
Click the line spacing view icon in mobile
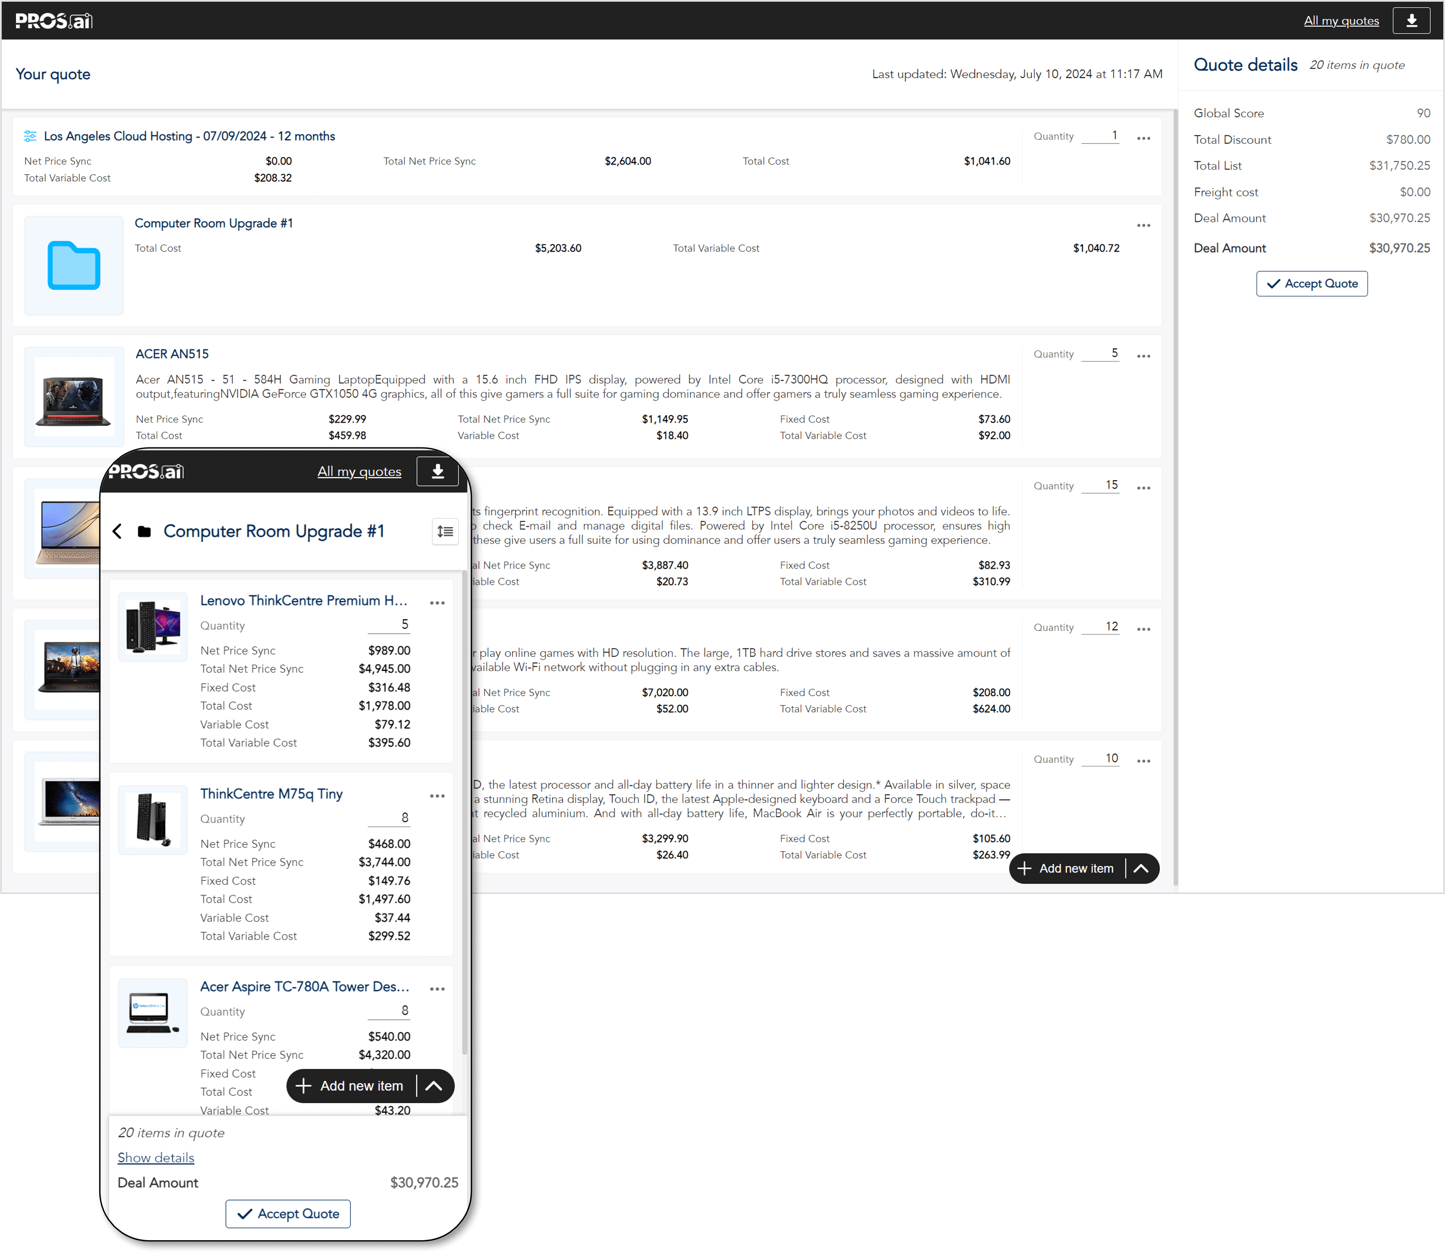point(445,531)
